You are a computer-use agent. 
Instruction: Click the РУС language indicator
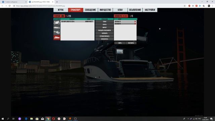[200, 119]
